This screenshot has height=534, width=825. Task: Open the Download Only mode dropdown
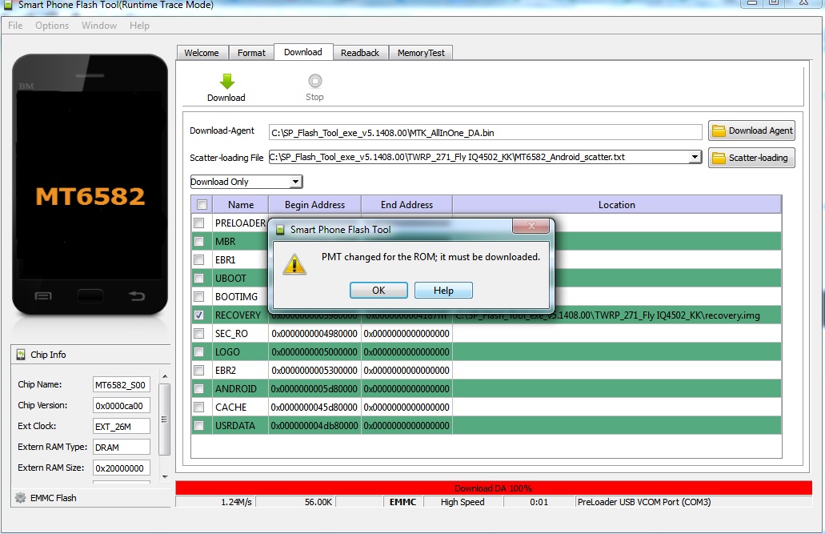point(246,182)
